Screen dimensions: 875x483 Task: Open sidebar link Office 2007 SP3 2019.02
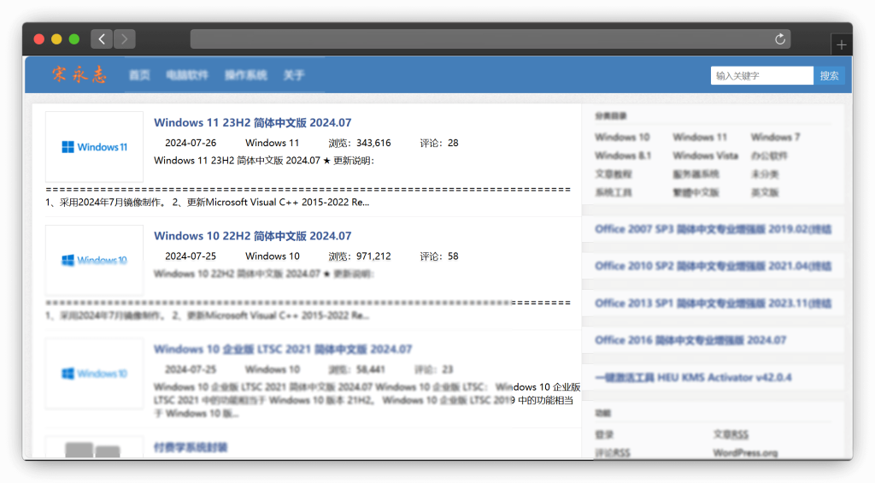pyautogui.click(x=714, y=229)
